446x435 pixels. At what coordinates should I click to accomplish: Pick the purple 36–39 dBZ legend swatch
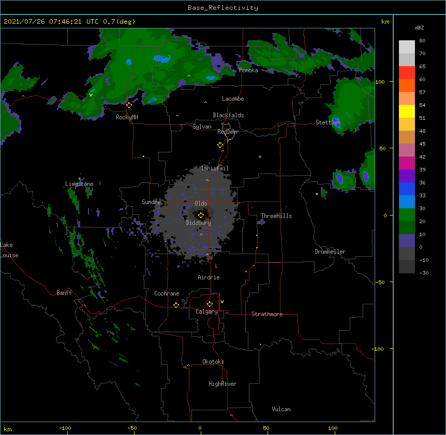coord(407,176)
